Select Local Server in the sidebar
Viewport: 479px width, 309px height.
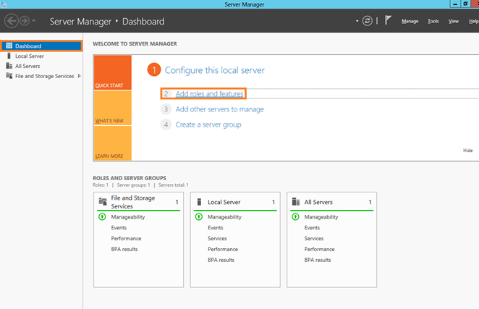(30, 56)
